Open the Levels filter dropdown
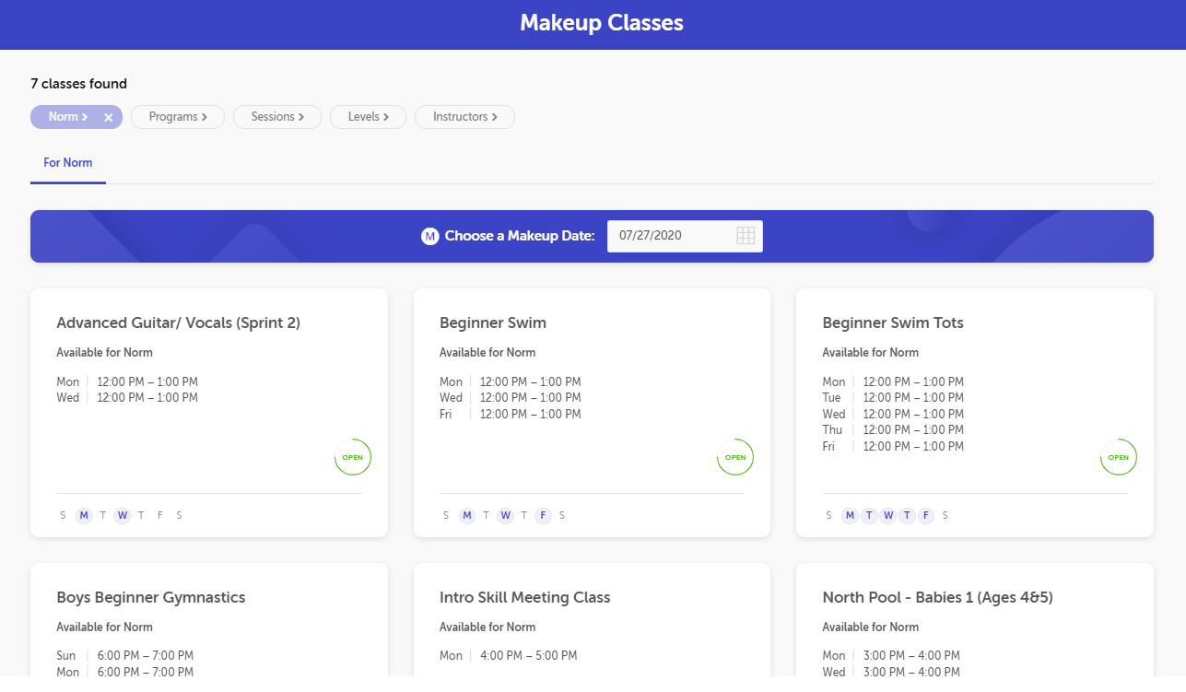 click(x=368, y=117)
